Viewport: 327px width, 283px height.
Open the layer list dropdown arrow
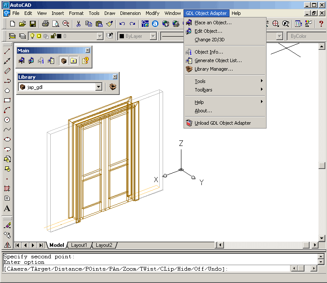[x=100, y=36]
